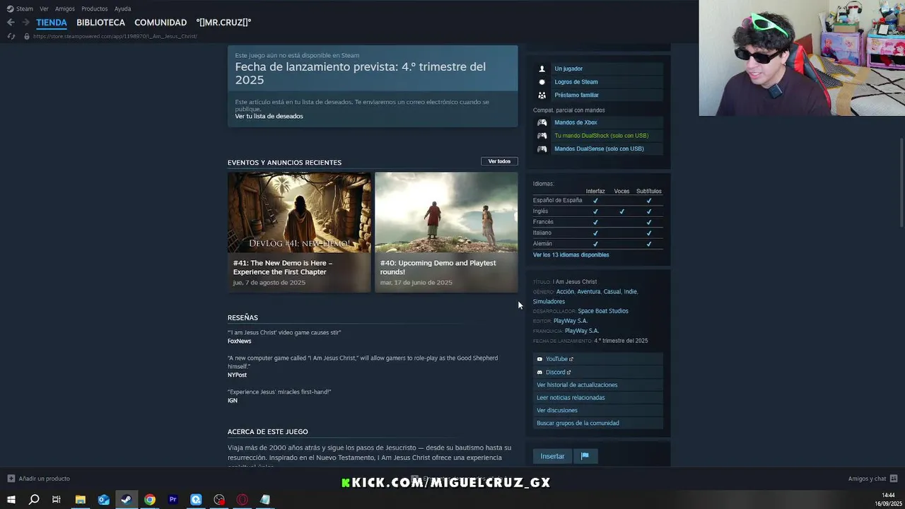This screenshot has width=905, height=509.
Task: Click Mandos de Xbox controller link
Action: (576, 122)
